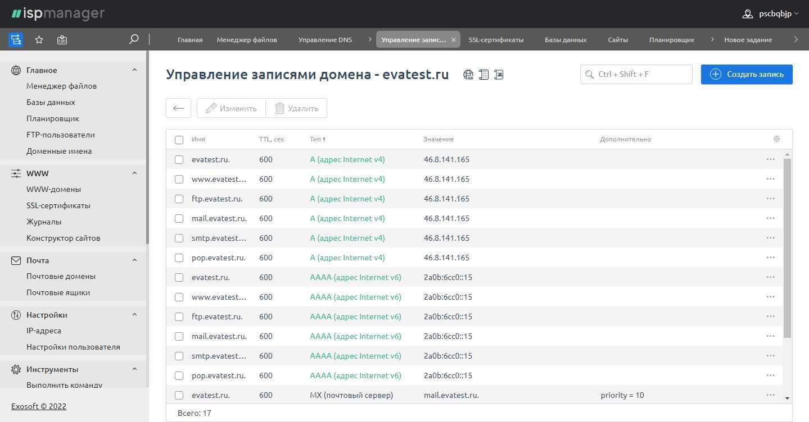Select the MX record row checkbox
This screenshot has width=809, height=422.
(179, 395)
